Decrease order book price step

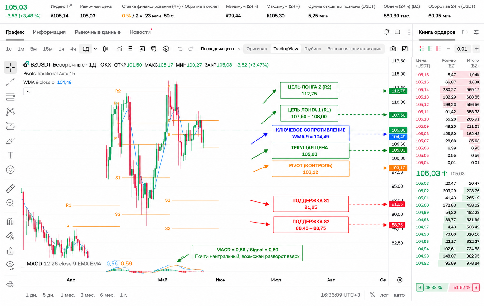448,49
